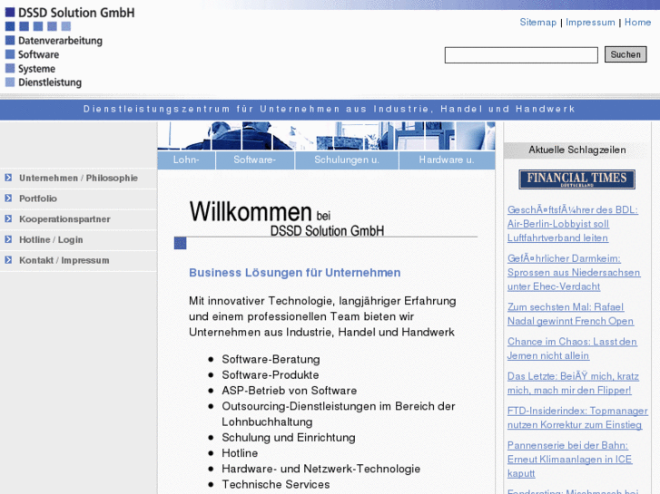Open the FTD-Insiderindex Topmanager headline
This screenshot has height=494, width=660.
click(x=577, y=418)
